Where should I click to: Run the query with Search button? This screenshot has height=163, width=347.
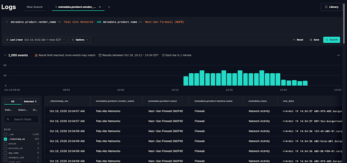[331, 40]
